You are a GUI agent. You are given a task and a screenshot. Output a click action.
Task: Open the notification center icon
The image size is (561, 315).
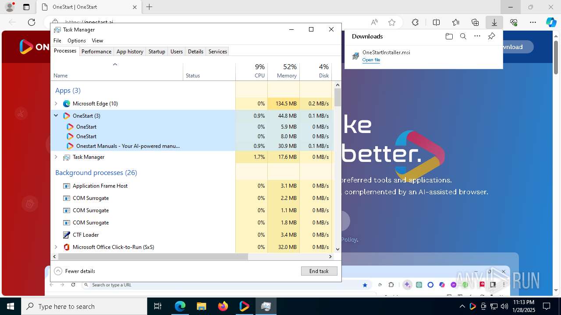click(547, 306)
